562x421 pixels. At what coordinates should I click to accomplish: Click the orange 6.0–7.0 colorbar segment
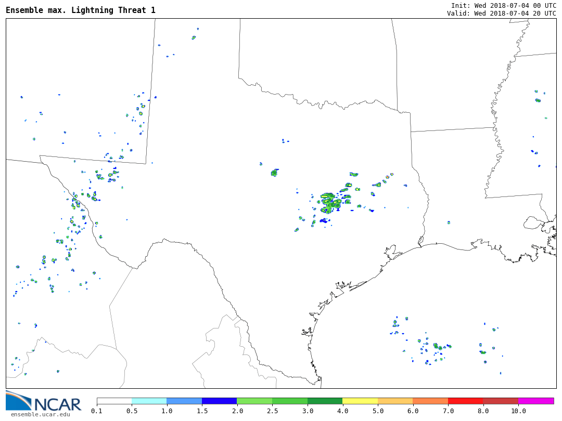[430, 401]
